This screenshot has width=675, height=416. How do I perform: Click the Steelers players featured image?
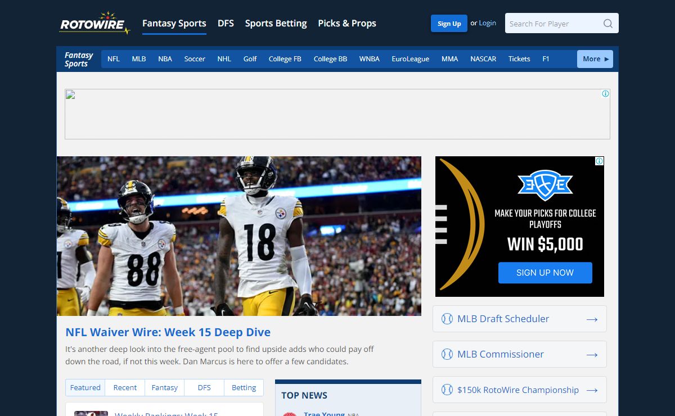click(x=239, y=236)
